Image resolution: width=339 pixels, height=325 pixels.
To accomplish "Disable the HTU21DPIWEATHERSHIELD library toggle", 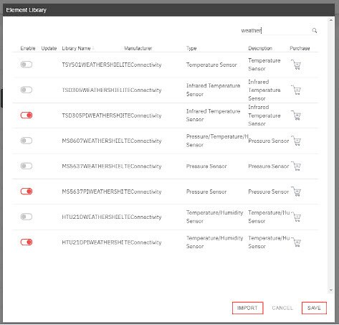I will tap(27, 242).
